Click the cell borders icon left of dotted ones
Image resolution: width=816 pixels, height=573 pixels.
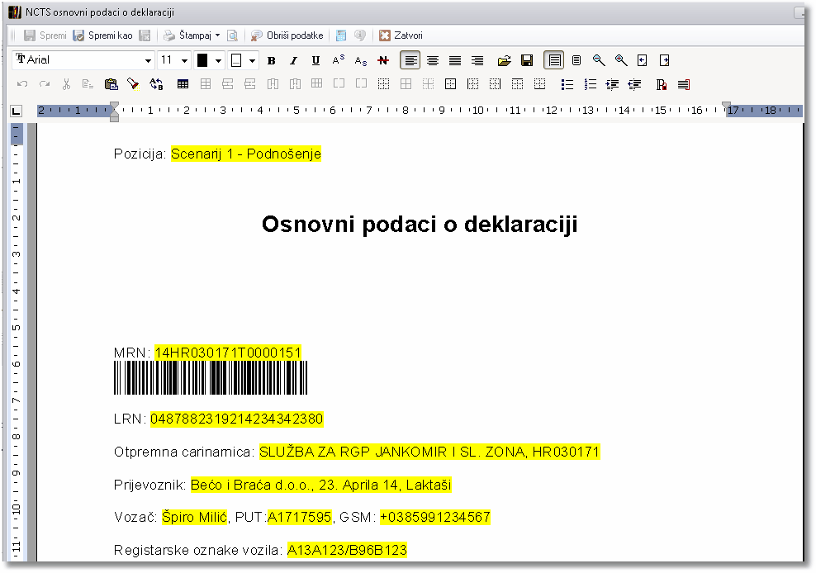pyautogui.click(x=451, y=84)
